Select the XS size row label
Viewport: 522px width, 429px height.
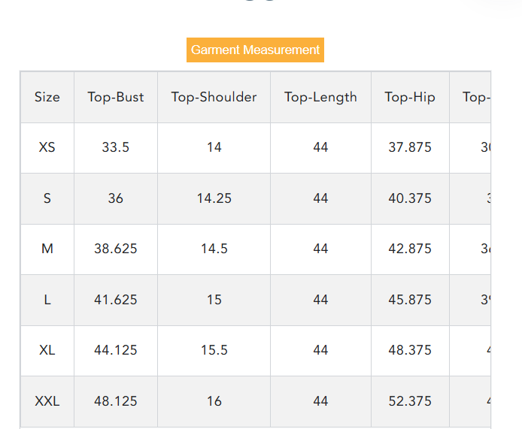tap(47, 147)
